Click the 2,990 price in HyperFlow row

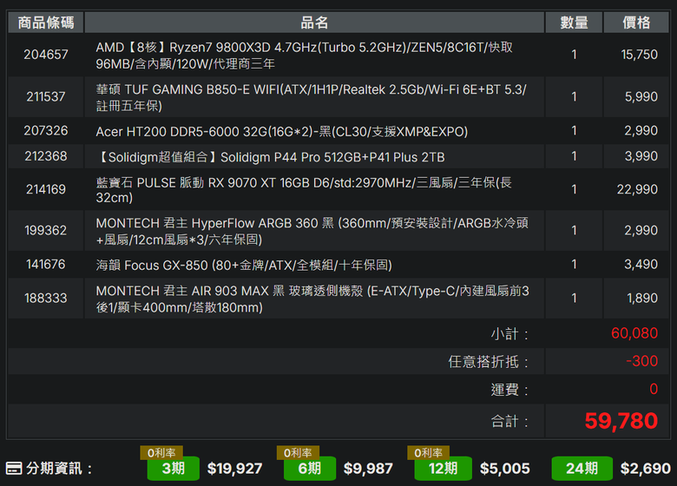(641, 231)
